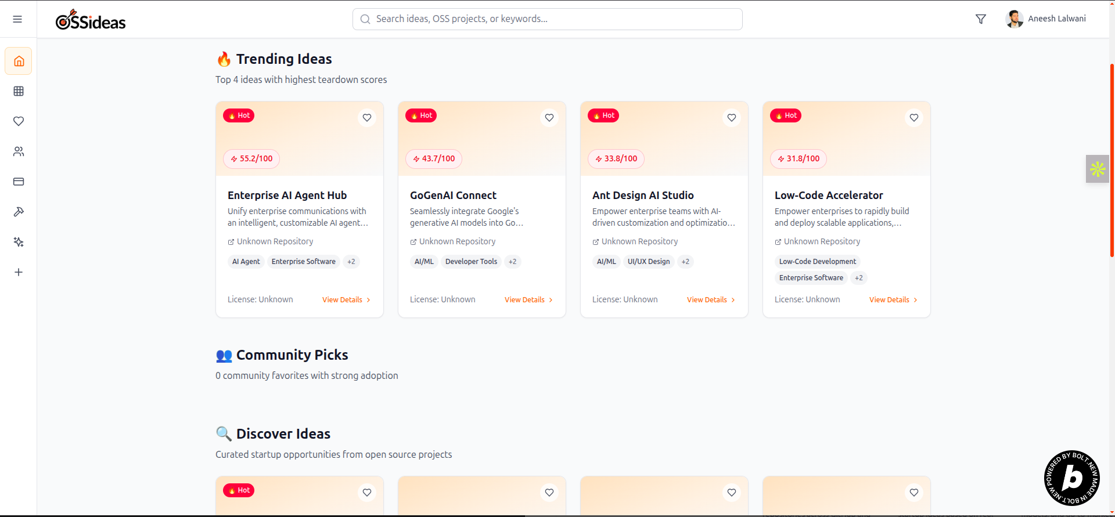The width and height of the screenshot is (1115, 517).
Task: Favorite the second Discover Ideas card
Action: [x=549, y=493]
